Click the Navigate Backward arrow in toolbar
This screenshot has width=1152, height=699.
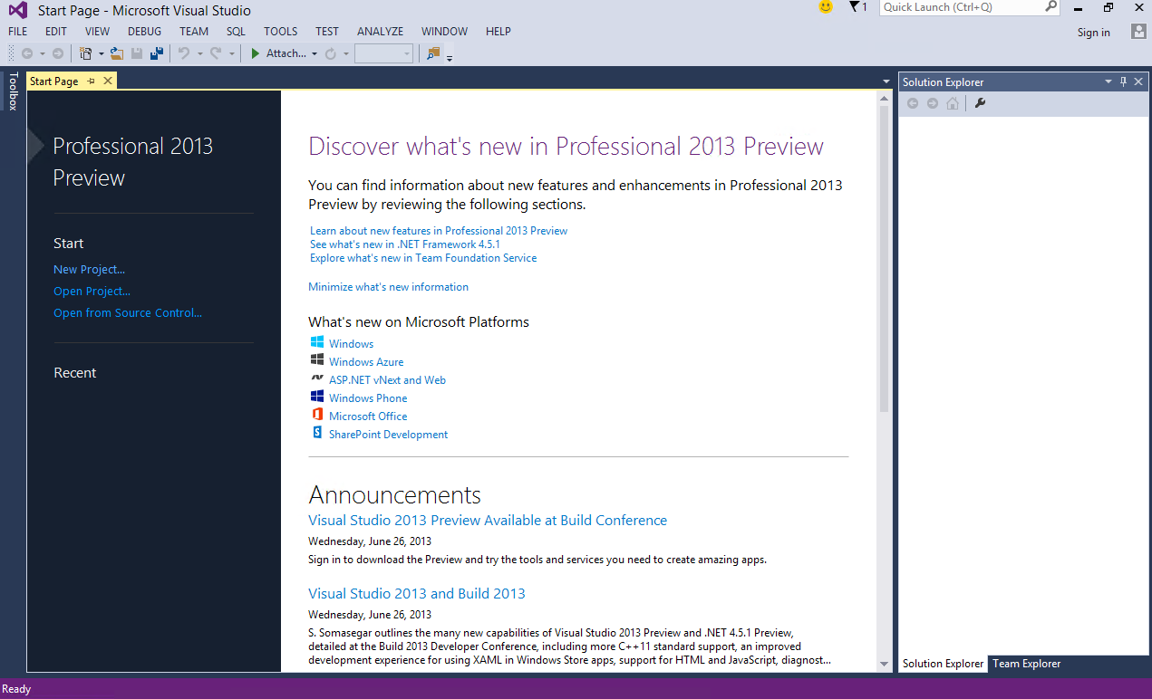tap(27, 53)
